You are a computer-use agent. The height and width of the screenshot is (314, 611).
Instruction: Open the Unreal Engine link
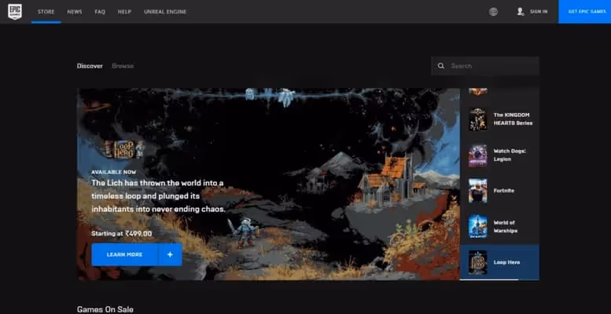(165, 12)
